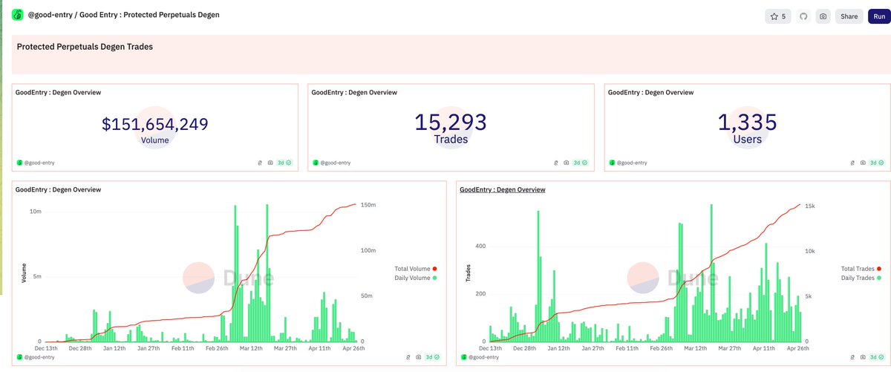Viewport: 891px width, 372px height.
Task: Toggle the Daily Volume legend series
Action: pyautogui.click(x=414, y=278)
